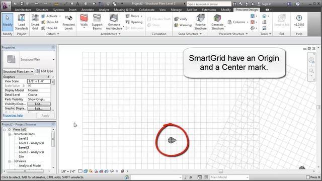Click the grid icon in Tools panel

(265, 22)
